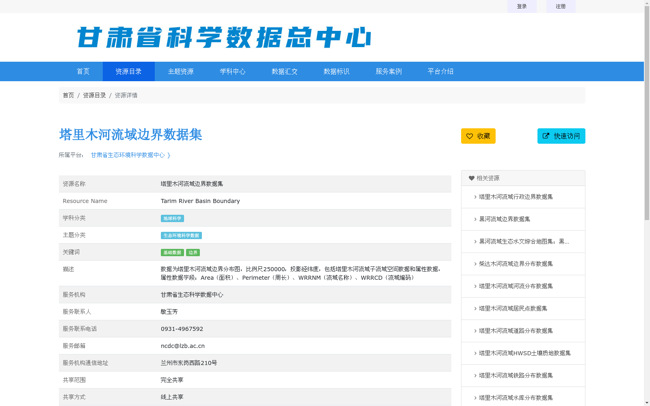Click chevron beside 塔里木河流域铁路分布数据集
Screen dimensions: 650x406
tap(475, 376)
